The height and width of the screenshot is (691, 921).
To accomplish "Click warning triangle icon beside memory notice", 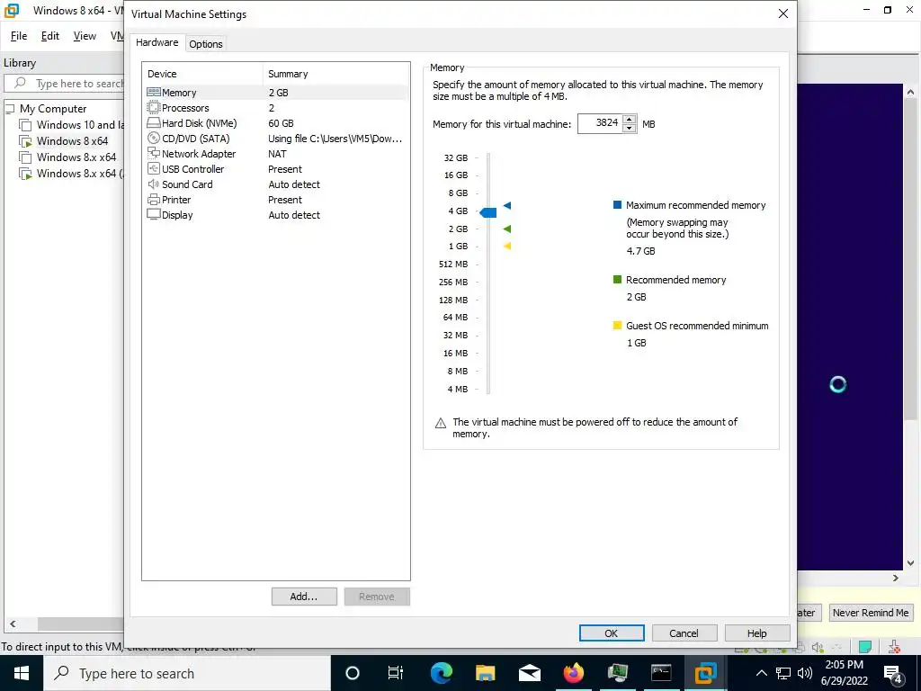I will [441, 423].
